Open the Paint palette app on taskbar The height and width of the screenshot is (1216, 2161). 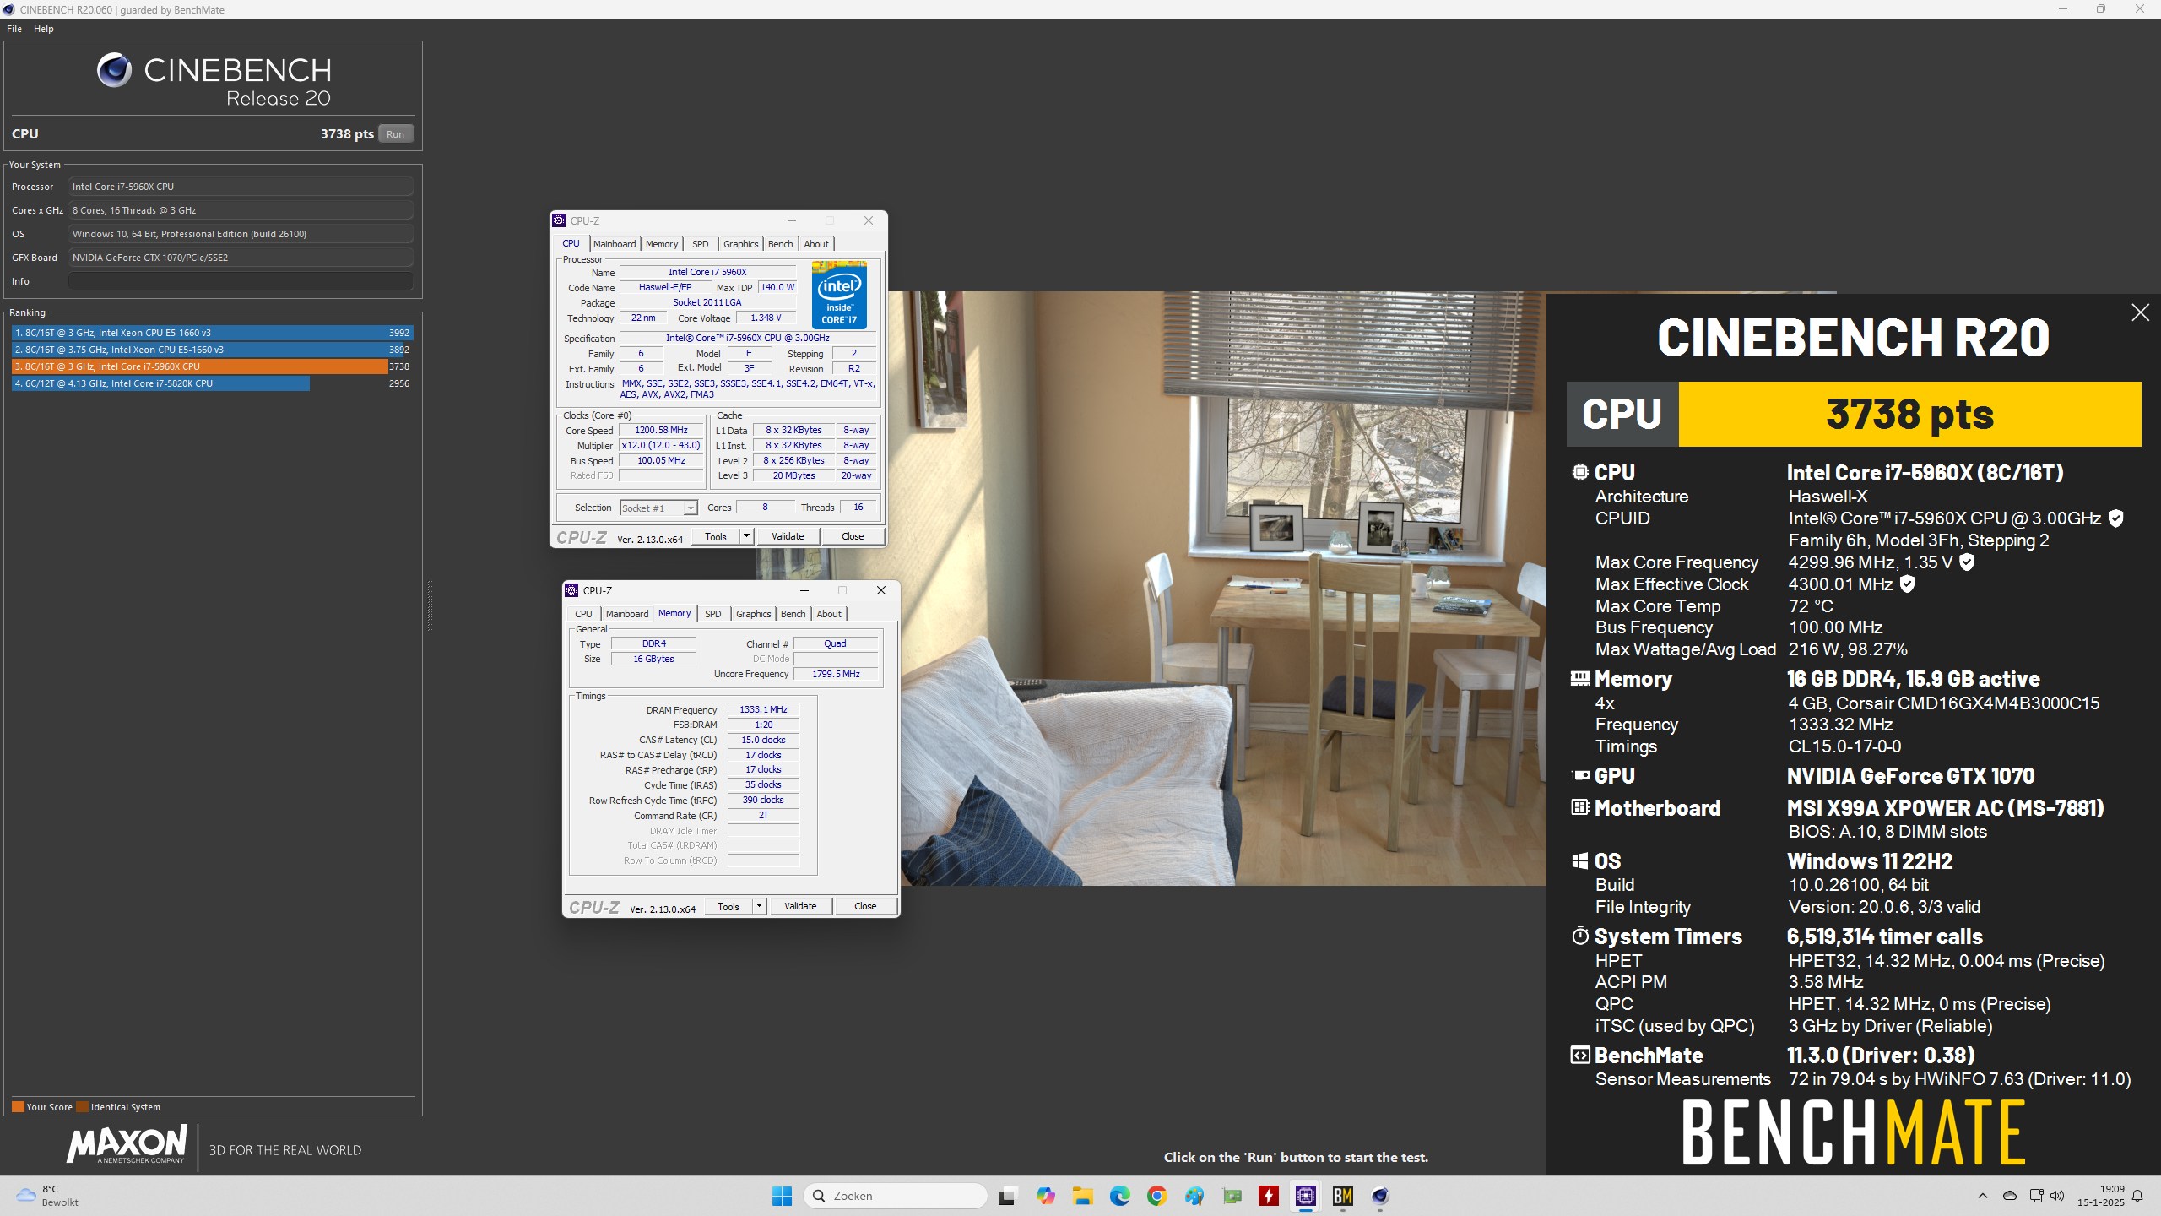click(1194, 1196)
